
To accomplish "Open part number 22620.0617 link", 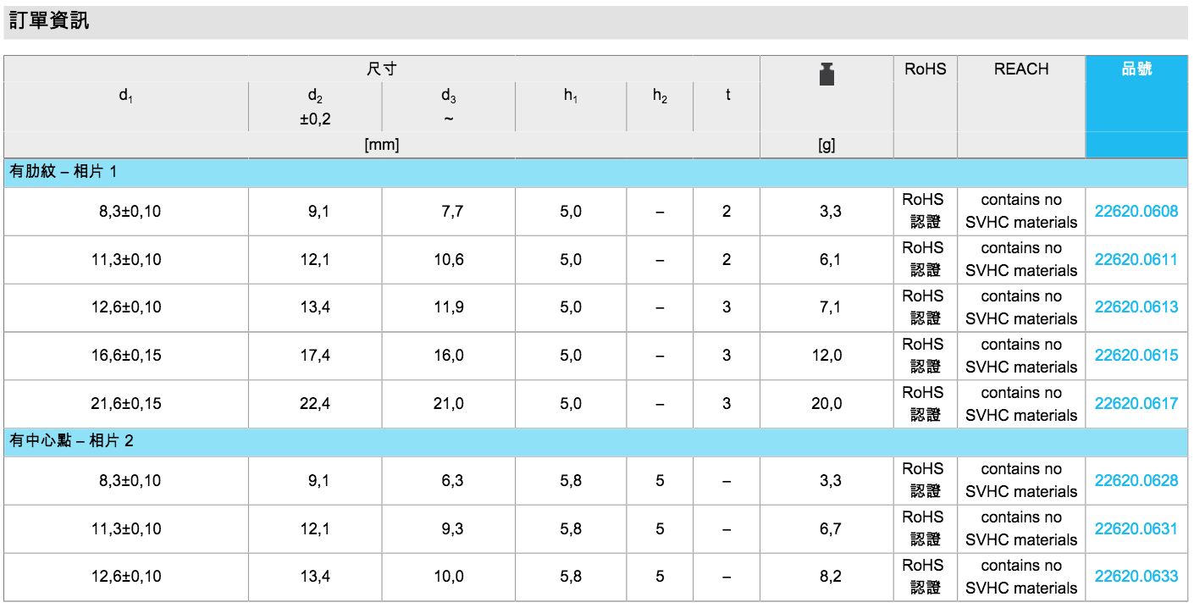I will 1136,404.
